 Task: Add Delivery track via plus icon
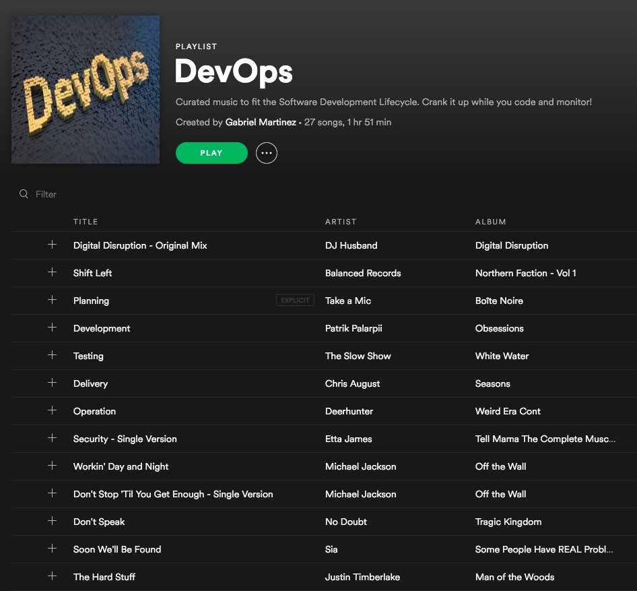[52, 383]
